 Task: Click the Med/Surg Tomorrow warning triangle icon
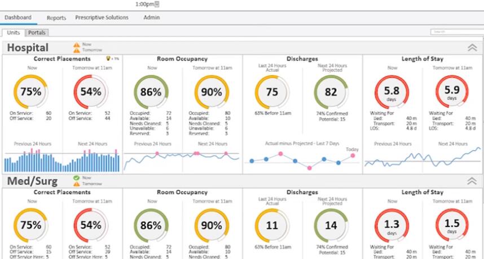(x=77, y=184)
